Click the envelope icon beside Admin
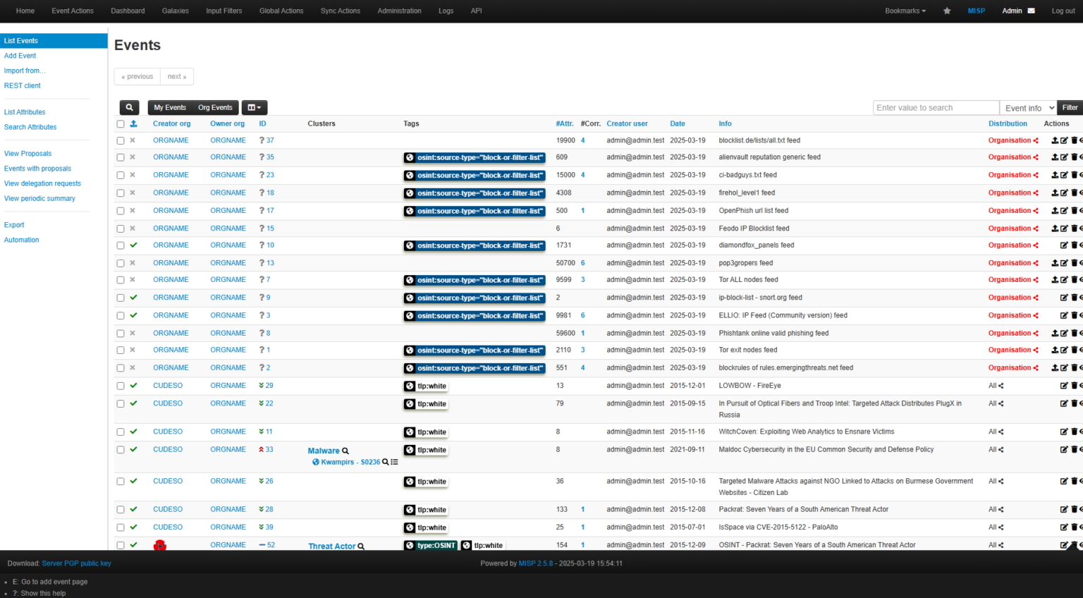Image resolution: width=1083 pixels, height=598 pixels. tap(1032, 11)
